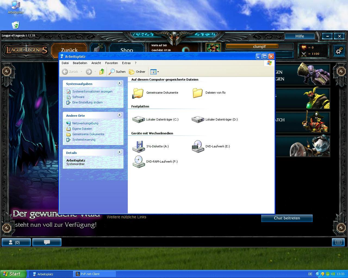Click the Explorer forward arrow button

(89, 72)
